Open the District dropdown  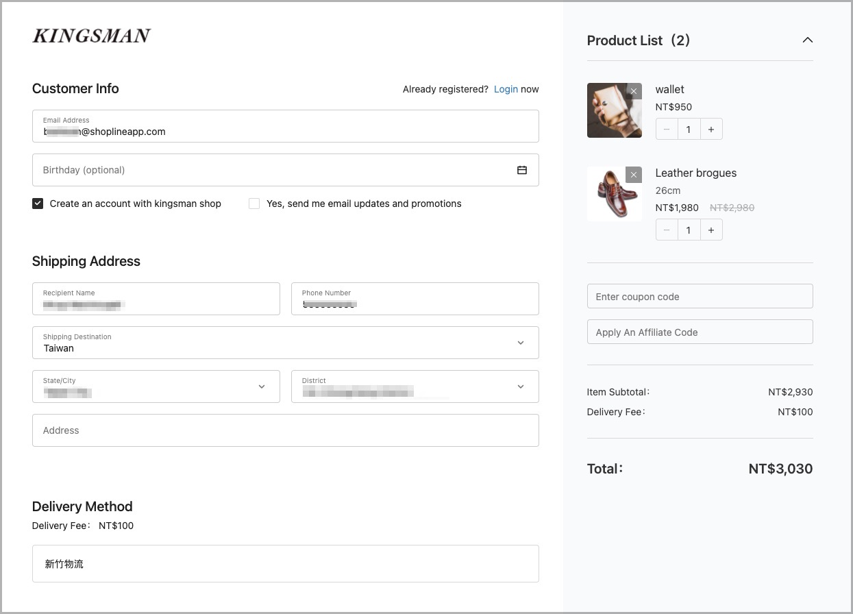(415, 386)
